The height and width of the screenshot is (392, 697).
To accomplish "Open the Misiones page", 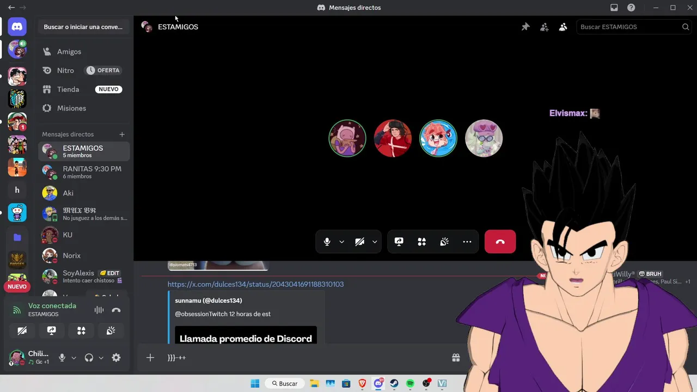I will 84,108.
